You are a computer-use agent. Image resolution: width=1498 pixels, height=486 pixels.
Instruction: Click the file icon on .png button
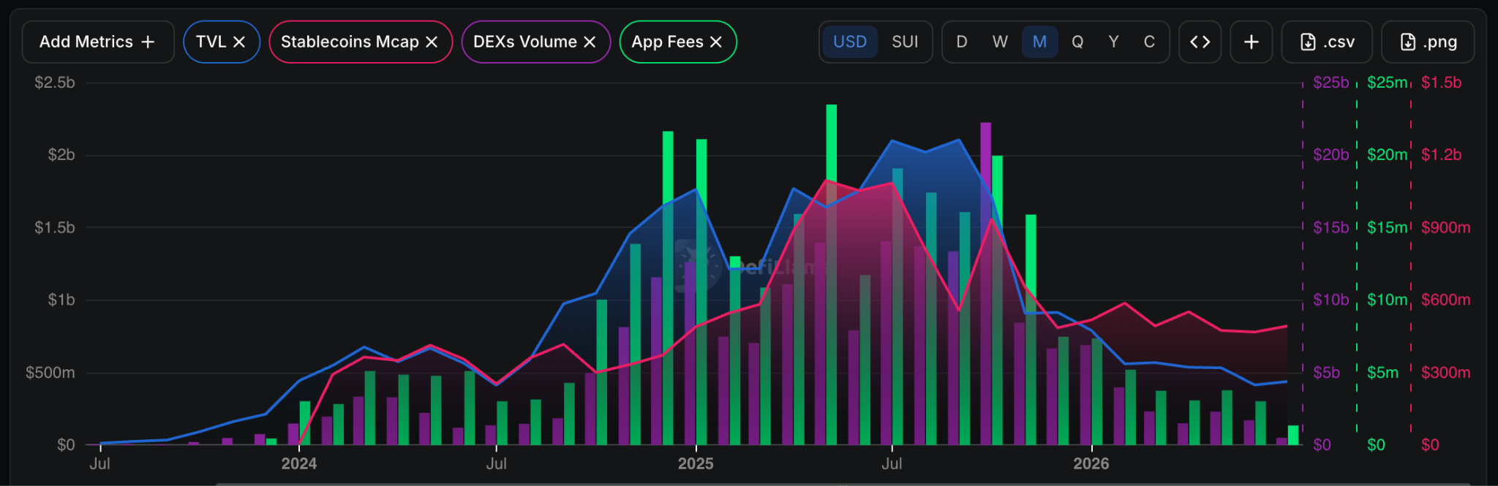pos(1407,42)
